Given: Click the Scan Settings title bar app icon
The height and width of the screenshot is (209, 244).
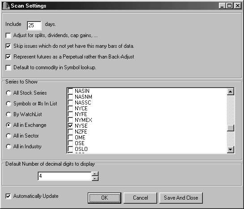Looking at the screenshot, I should tap(6, 6).
